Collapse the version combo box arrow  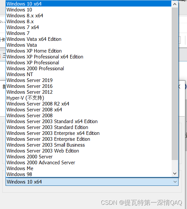[175, 182]
